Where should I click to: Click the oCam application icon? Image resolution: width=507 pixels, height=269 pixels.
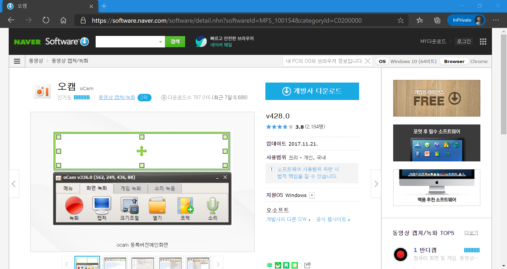tap(42, 91)
